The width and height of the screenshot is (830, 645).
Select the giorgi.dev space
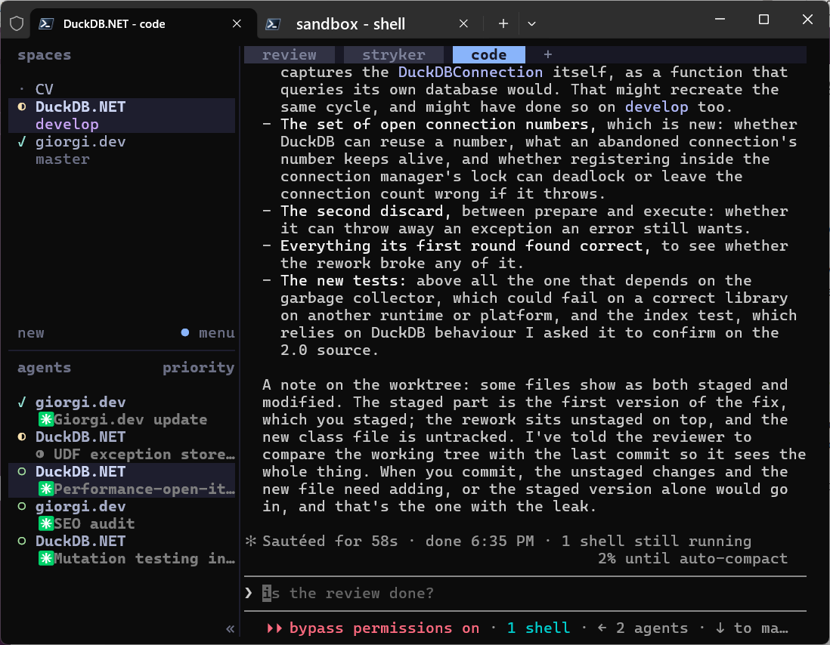tap(80, 142)
